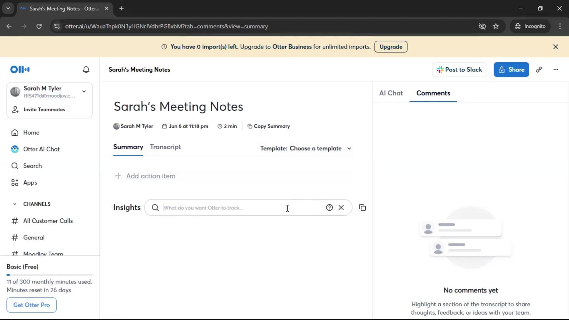569x320 pixels.
Task: Click Invite Teammates
Action: pos(38,110)
